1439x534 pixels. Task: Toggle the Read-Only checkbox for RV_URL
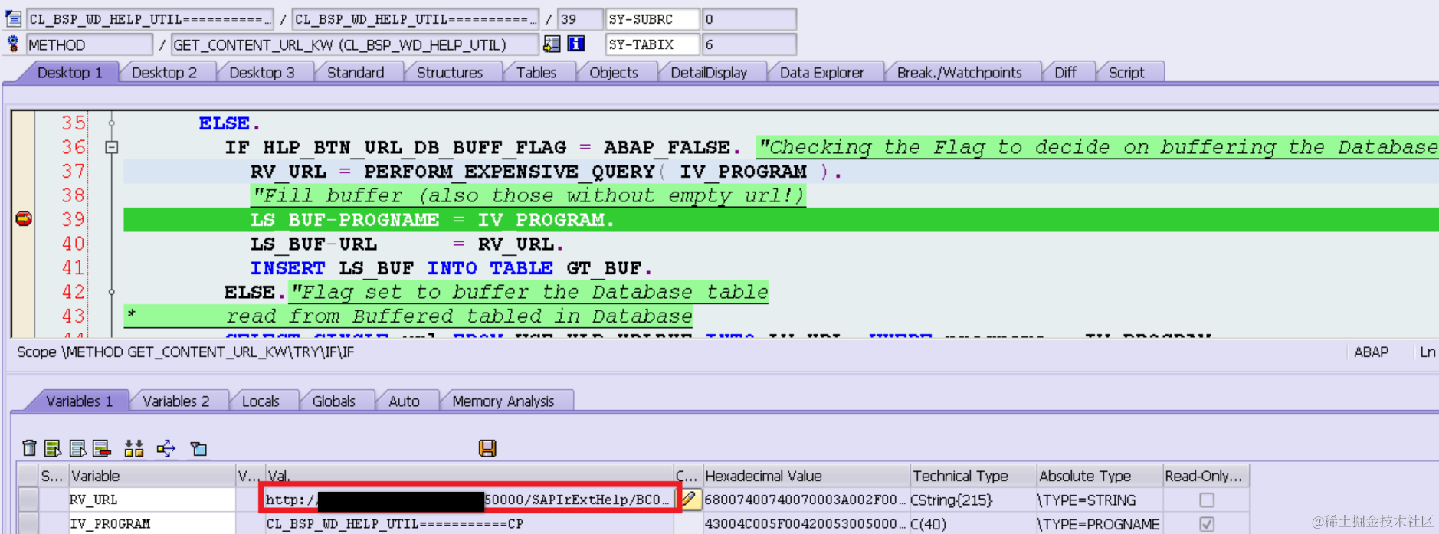(1207, 500)
